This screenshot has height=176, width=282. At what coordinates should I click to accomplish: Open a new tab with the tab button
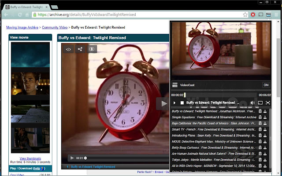point(55,7)
